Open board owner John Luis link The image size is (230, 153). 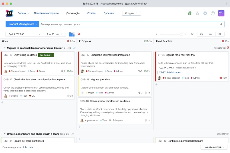pos(28,147)
